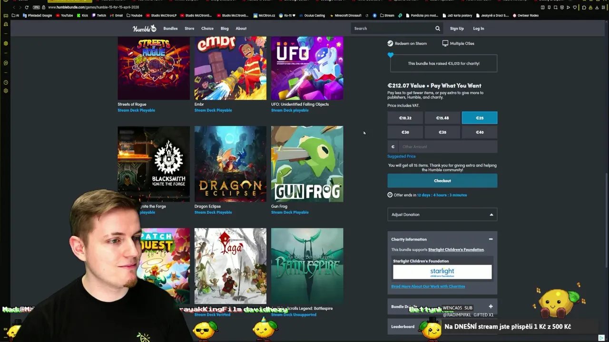Click the search magnifier icon

(x=438, y=28)
